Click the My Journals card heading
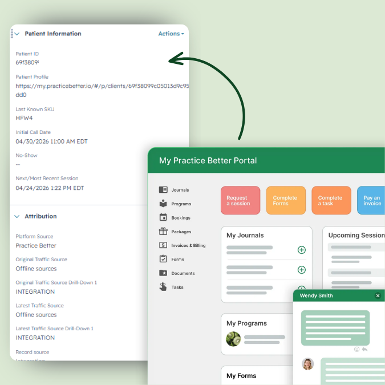The height and width of the screenshot is (385, 385). point(245,235)
